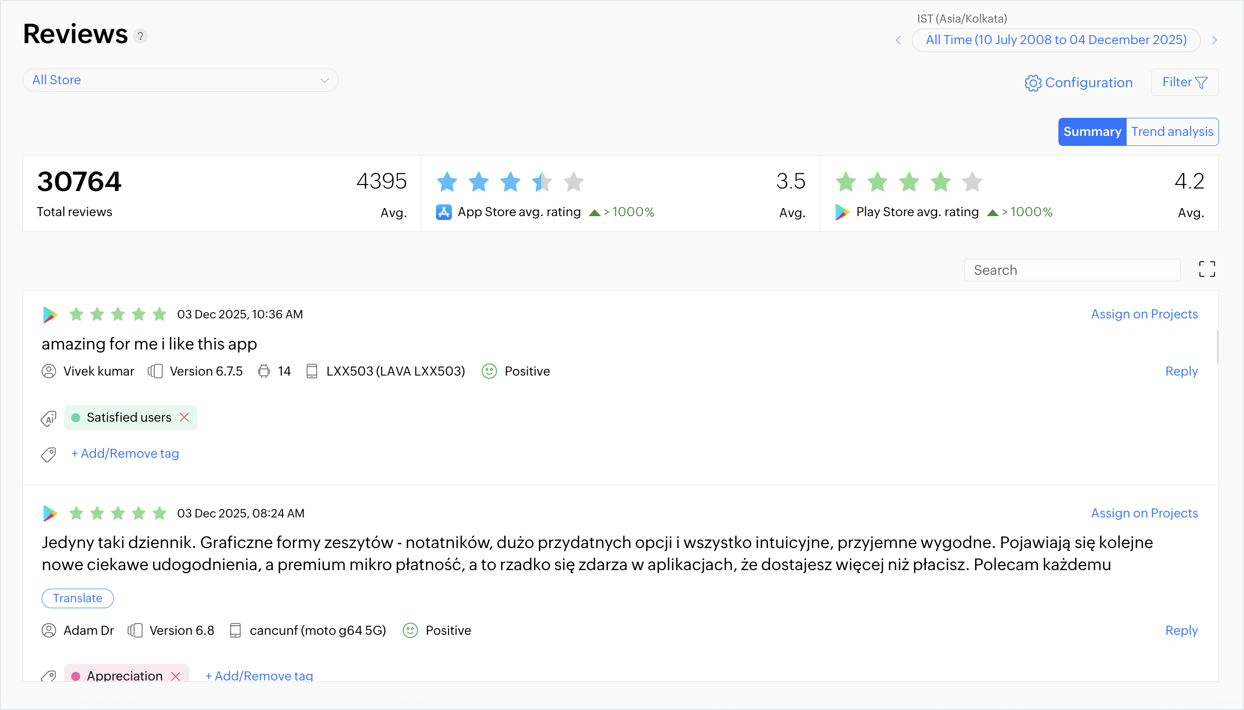Open the All Store dropdown
The width and height of the screenshot is (1244, 710).
point(181,80)
